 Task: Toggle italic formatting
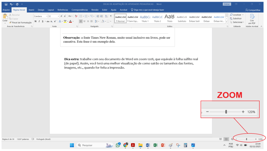pos(39,21)
